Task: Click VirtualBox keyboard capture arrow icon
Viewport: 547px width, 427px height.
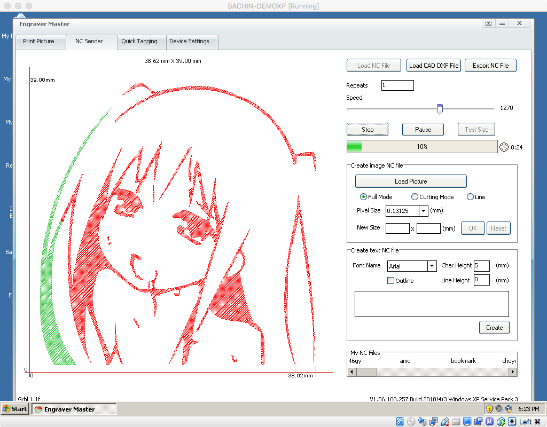Action: click(512, 422)
